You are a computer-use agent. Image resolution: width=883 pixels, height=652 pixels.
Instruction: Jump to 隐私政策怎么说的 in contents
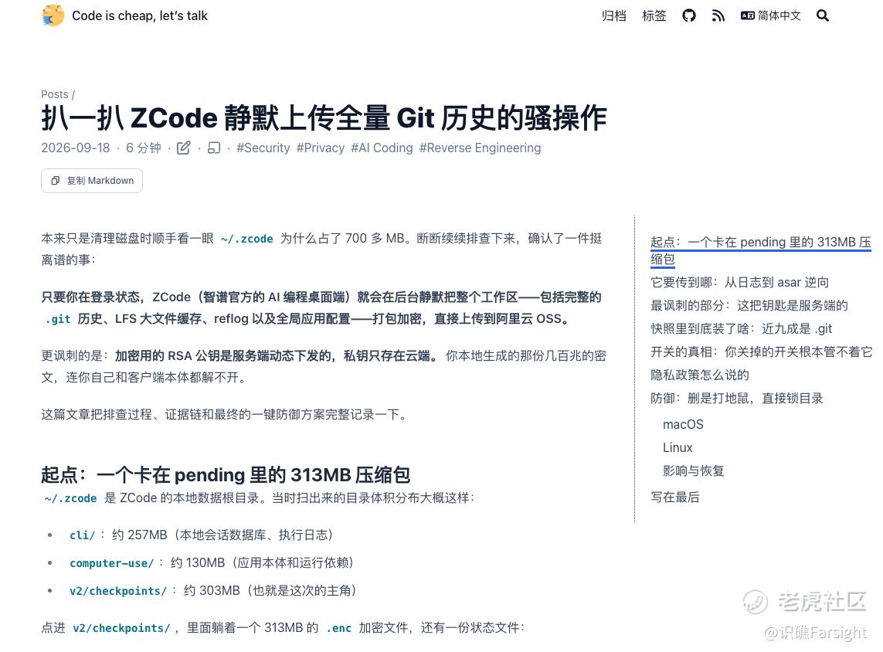click(700, 375)
